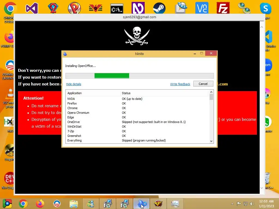Open the volume speaker tray icon
Image resolution: width=279 pixels, height=209 pixels.
tap(252, 204)
